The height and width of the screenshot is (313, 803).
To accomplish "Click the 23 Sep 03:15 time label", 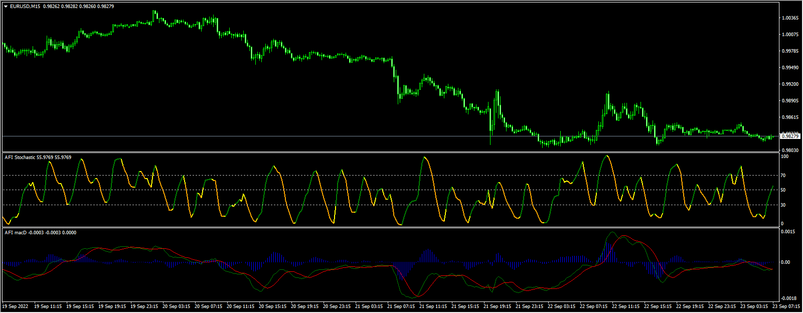I will pos(755,306).
